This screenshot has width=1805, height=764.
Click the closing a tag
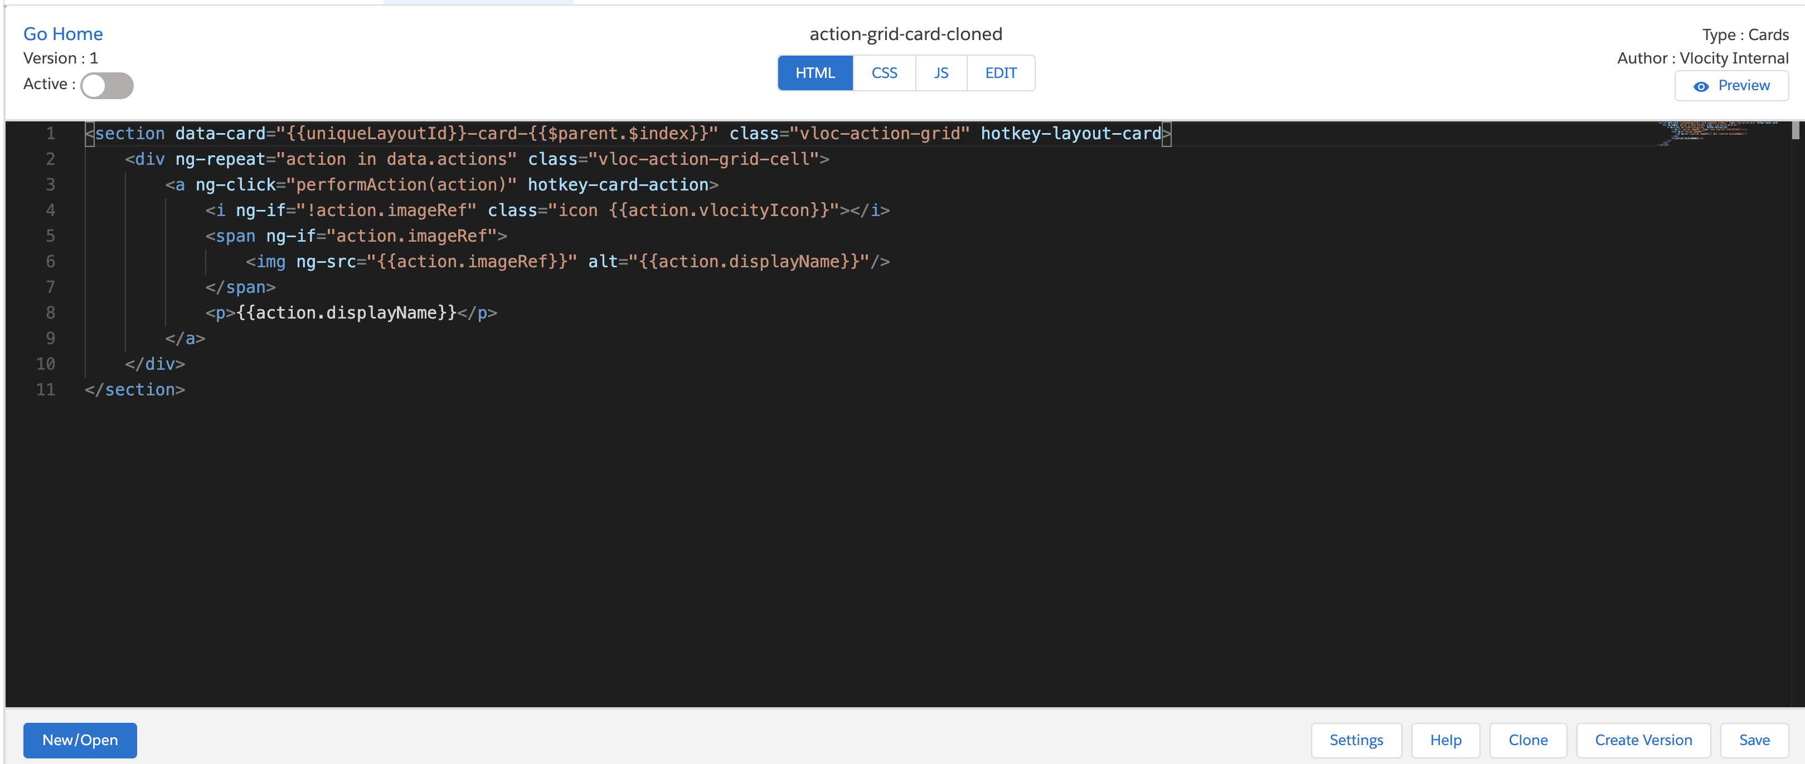185,338
